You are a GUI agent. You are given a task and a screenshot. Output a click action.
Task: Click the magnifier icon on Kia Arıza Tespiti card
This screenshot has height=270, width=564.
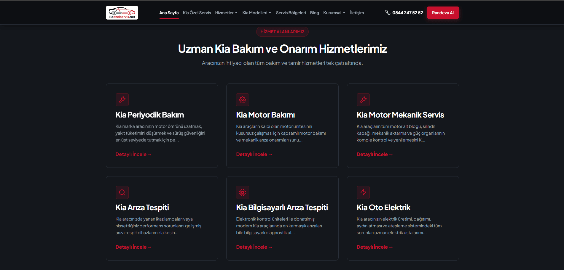point(122,192)
